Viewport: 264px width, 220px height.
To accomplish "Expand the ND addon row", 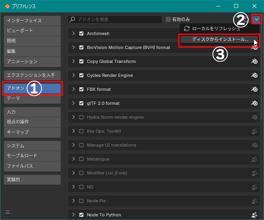I will tap(73, 187).
